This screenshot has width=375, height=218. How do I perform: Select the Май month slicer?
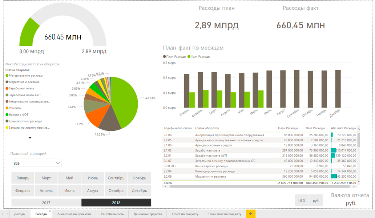[x=69, y=178]
